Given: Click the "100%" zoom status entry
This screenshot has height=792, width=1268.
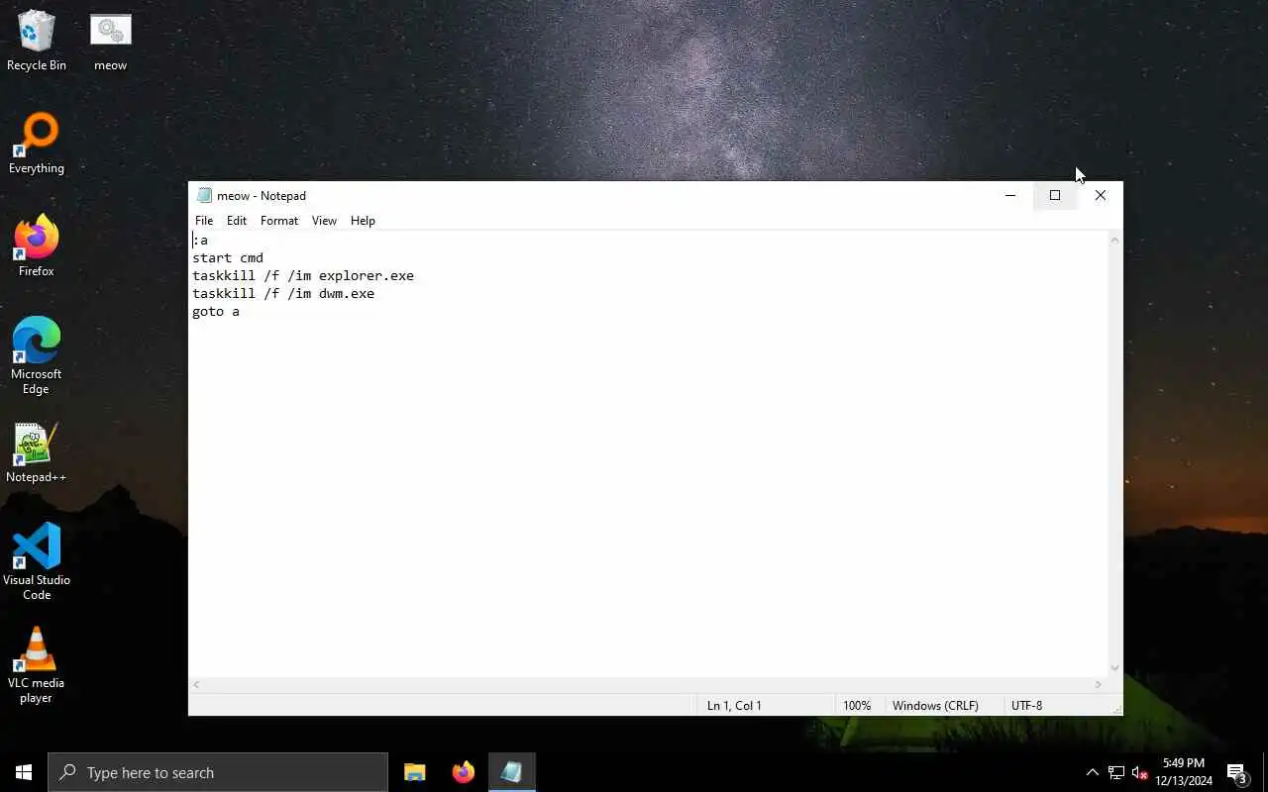Looking at the screenshot, I should (x=857, y=706).
